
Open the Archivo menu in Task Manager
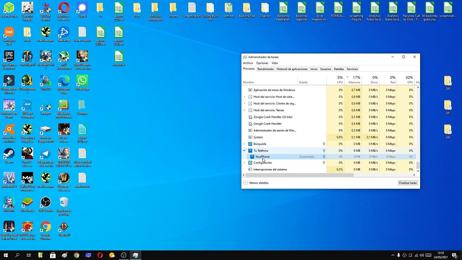pyautogui.click(x=248, y=63)
